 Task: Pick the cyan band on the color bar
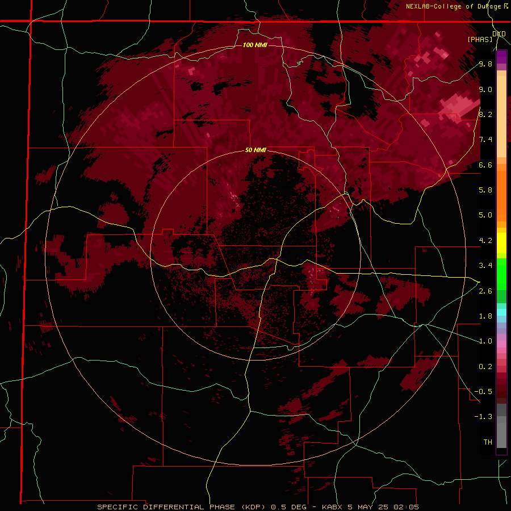(501, 312)
